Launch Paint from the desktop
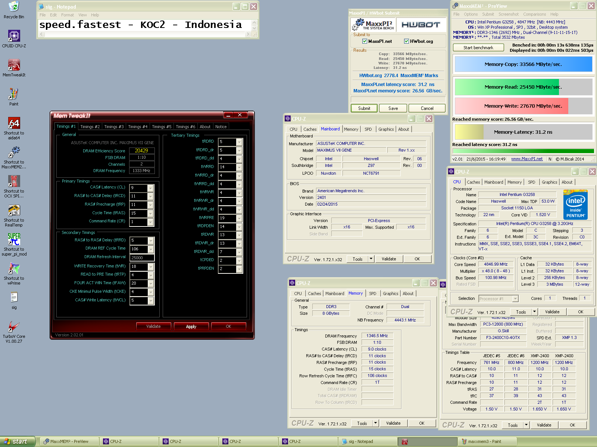The width and height of the screenshot is (597, 447). click(x=14, y=97)
